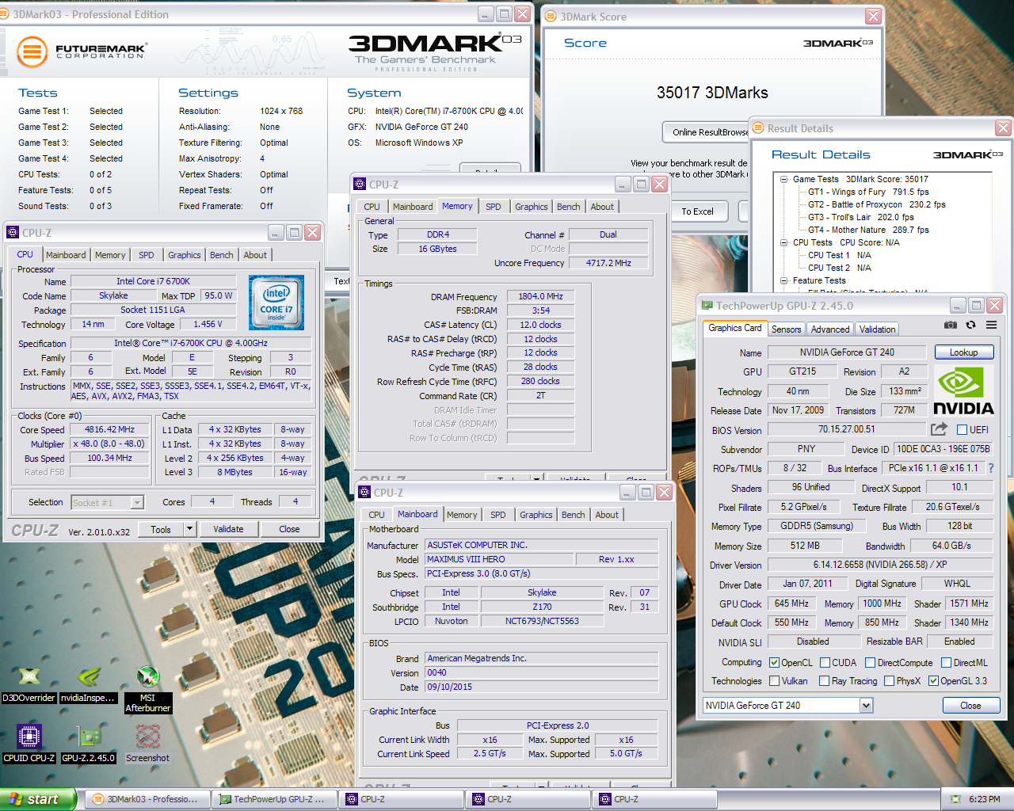
Task: Open Graphics tab in CPU-Z Motherboard window
Action: coord(536,515)
